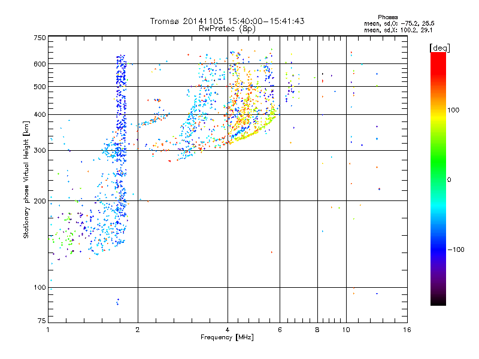This screenshot has width=479, height=359.
Task: Click the y-axis tick label "75"
Action: tap(42, 321)
